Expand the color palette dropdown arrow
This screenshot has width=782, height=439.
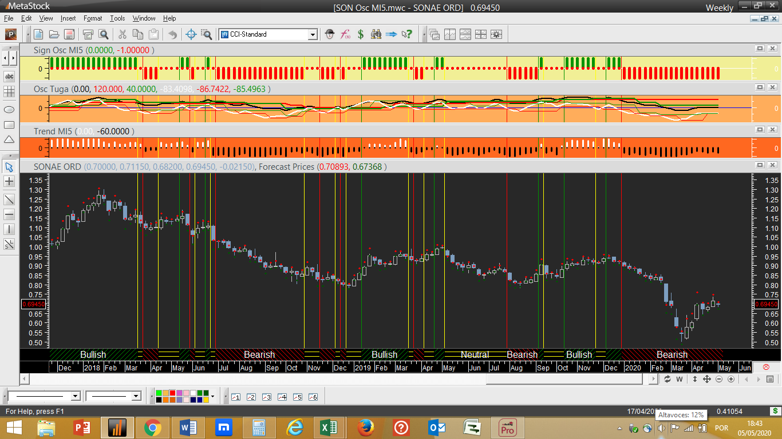tap(213, 396)
